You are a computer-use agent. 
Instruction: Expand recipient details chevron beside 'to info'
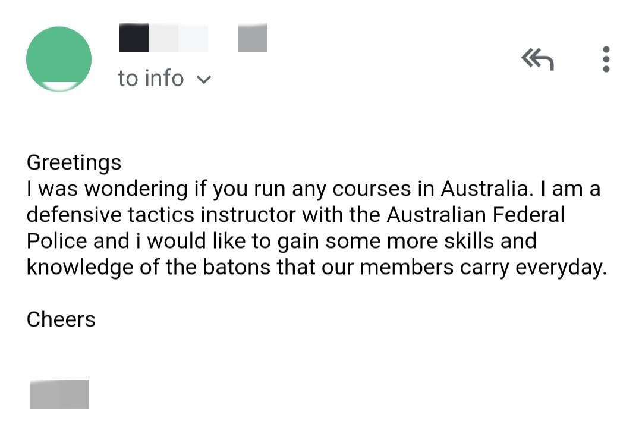tap(203, 79)
